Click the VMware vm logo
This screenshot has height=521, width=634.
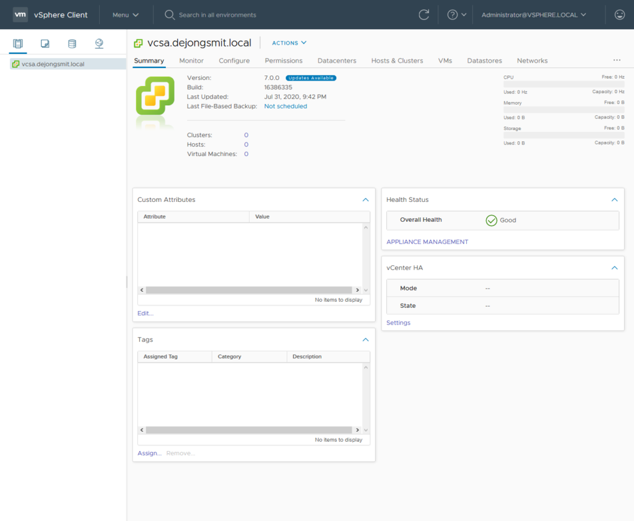pyautogui.click(x=20, y=15)
